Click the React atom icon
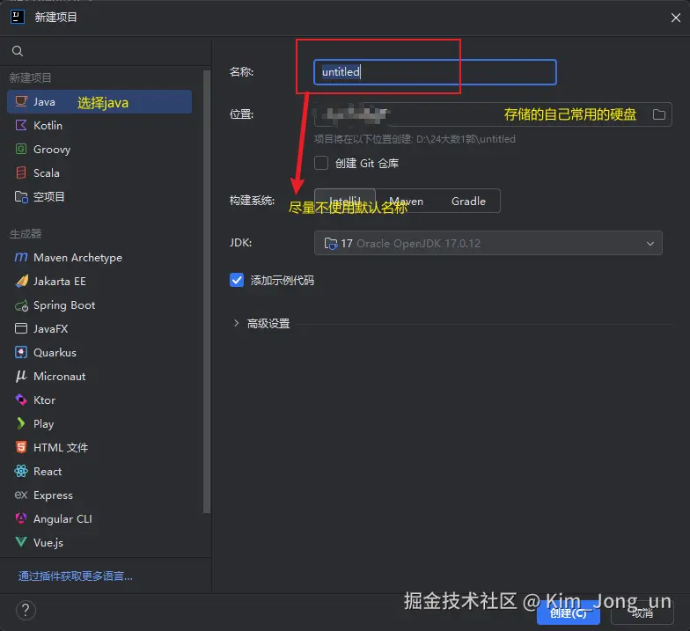The height and width of the screenshot is (631, 690). point(21,472)
